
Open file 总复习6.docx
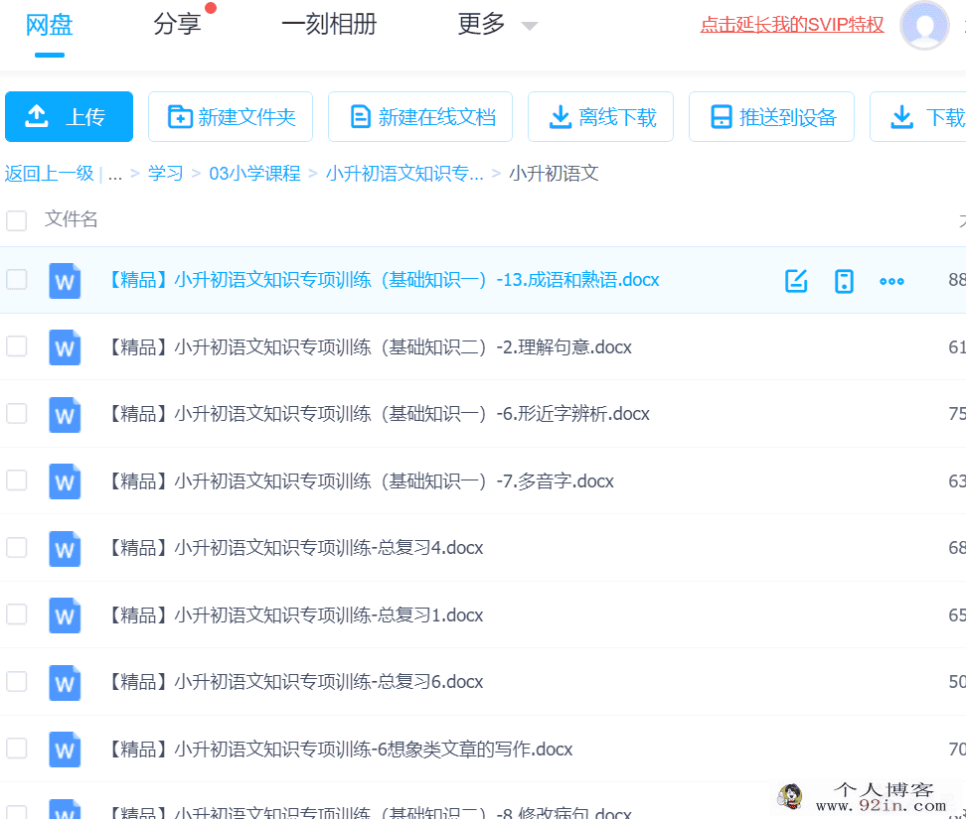(x=296, y=682)
